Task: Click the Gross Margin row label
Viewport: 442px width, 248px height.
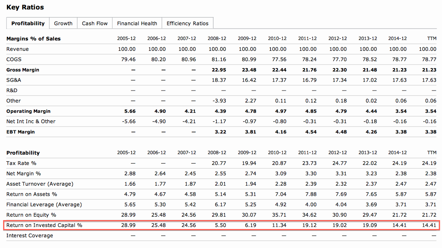Action: click(22, 70)
